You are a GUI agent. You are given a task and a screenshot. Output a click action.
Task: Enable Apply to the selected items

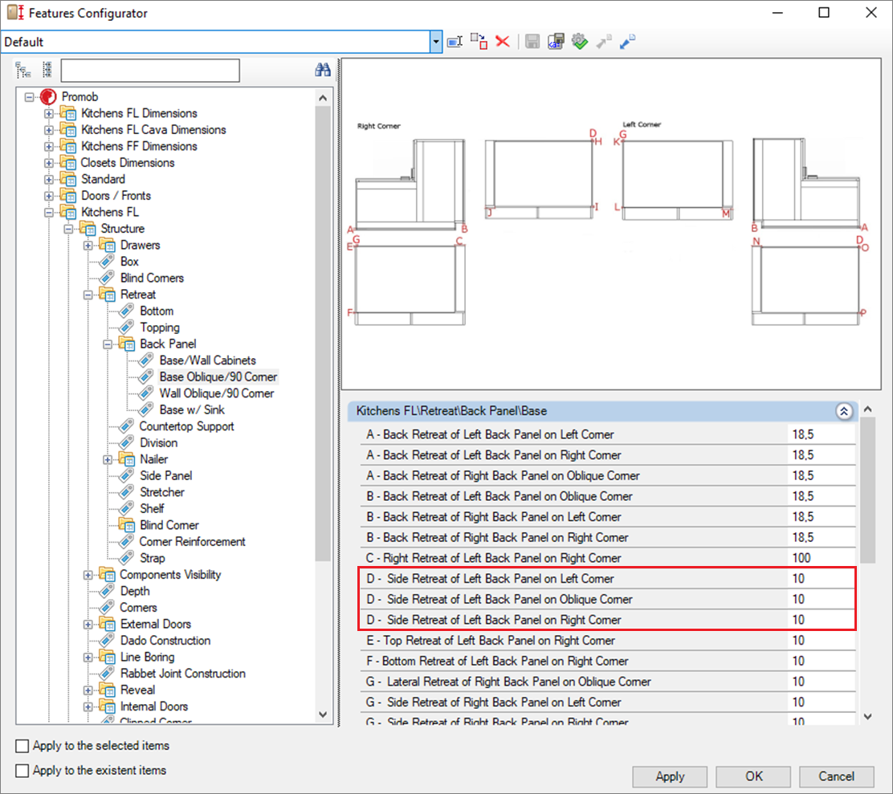click(22, 746)
